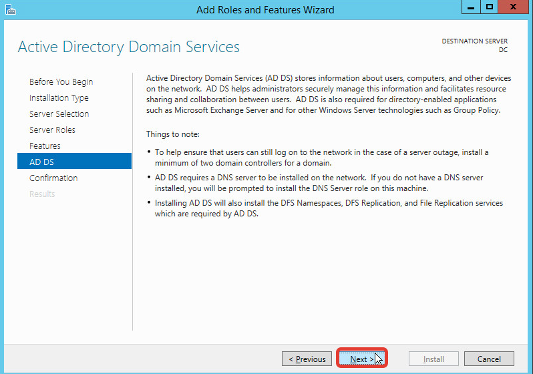Image resolution: width=533 pixels, height=374 pixels.
Task: Cancel the wizard
Action: pyautogui.click(x=489, y=359)
